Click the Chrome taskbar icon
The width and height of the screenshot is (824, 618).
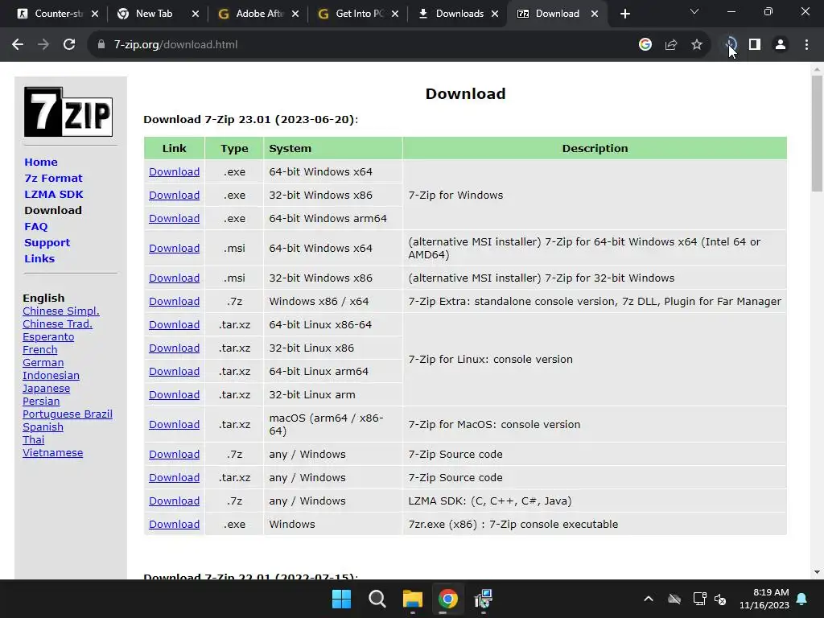pos(447,599)
